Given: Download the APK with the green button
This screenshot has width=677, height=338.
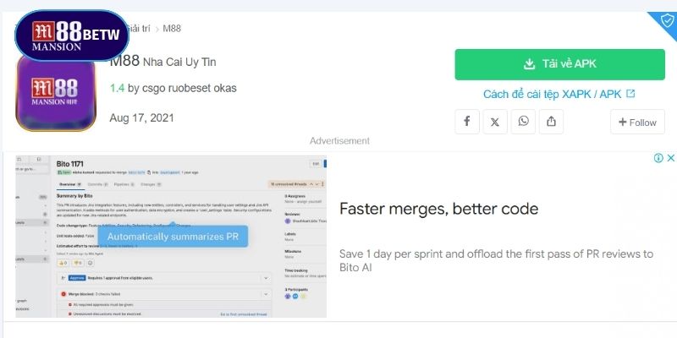Looking at the screenshot, I should (x=559, y=64).
